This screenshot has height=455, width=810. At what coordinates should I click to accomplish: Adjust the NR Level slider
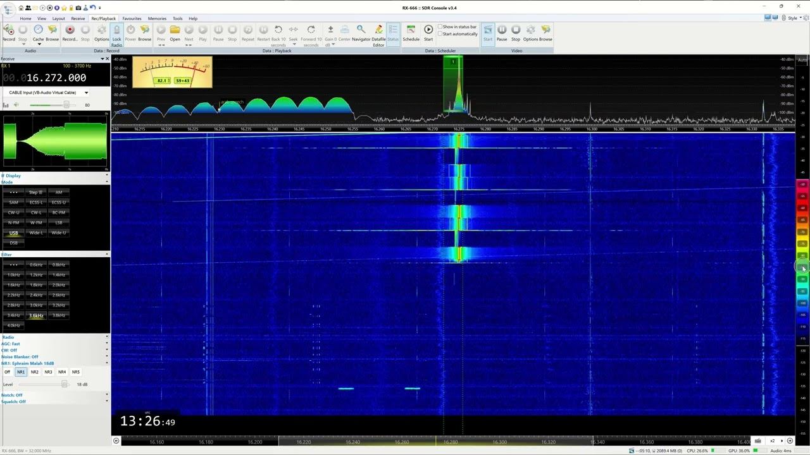(64, 384)
